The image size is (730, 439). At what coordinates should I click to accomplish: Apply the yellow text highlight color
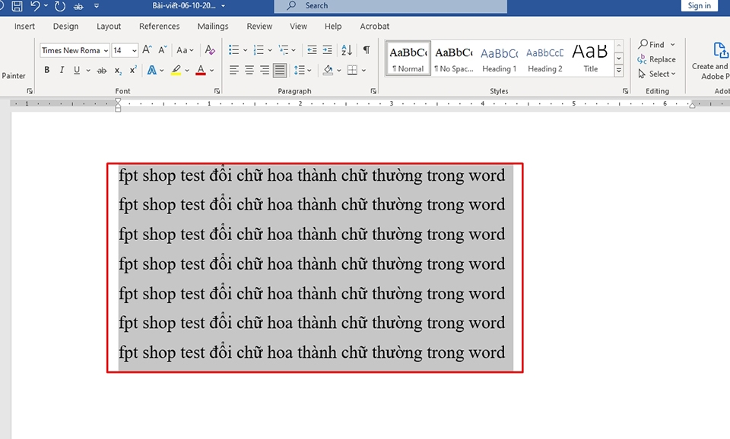point(176,70)
